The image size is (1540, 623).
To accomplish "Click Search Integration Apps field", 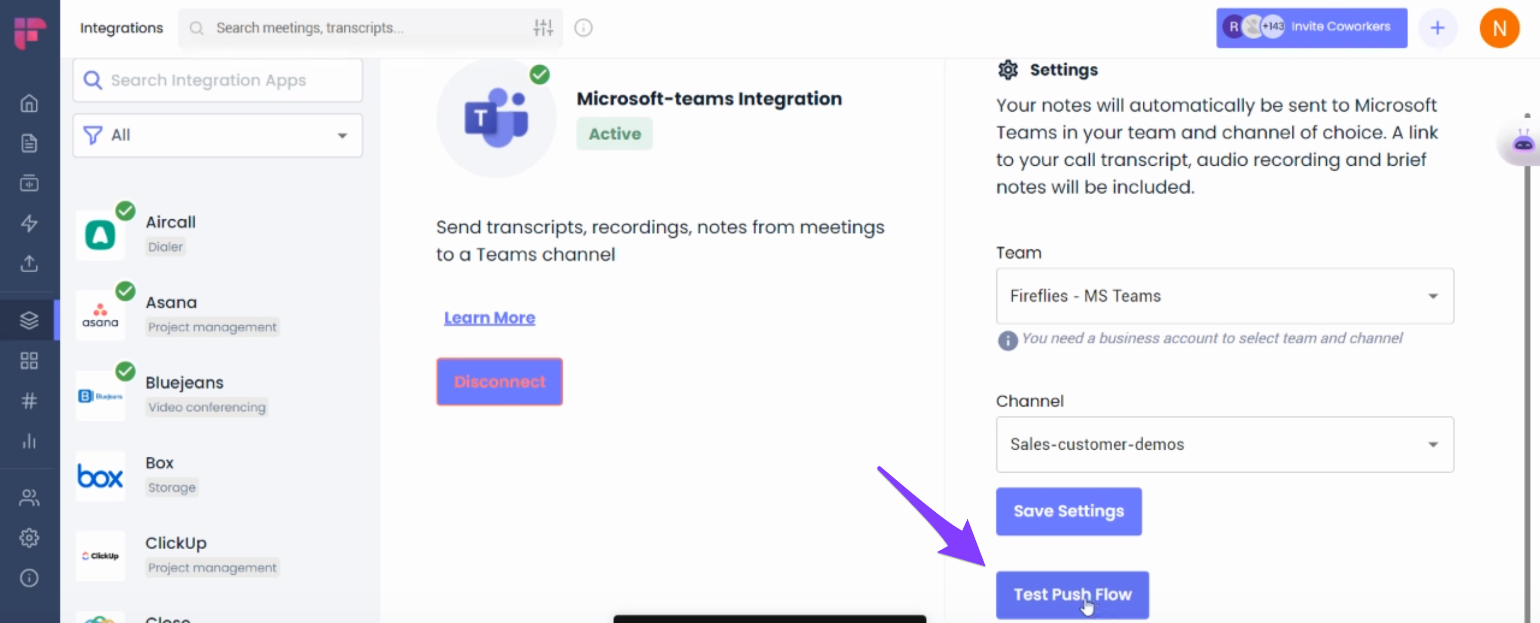I will coord(218,80).
